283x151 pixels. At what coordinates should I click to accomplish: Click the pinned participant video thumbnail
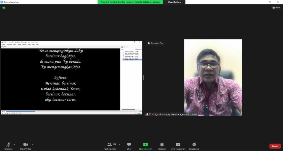213,78
